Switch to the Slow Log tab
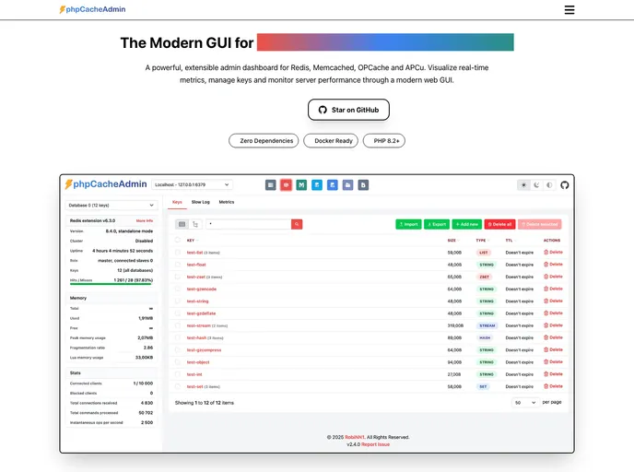 pos(201,202)
